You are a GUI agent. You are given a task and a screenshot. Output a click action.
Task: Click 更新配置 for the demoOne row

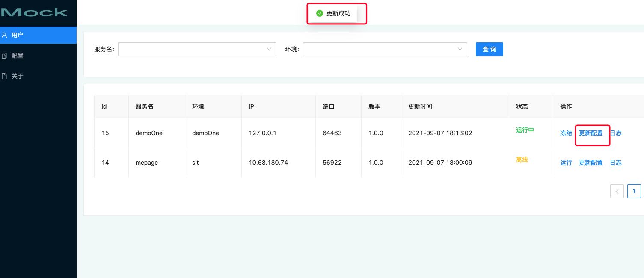(x=591, y=133)
